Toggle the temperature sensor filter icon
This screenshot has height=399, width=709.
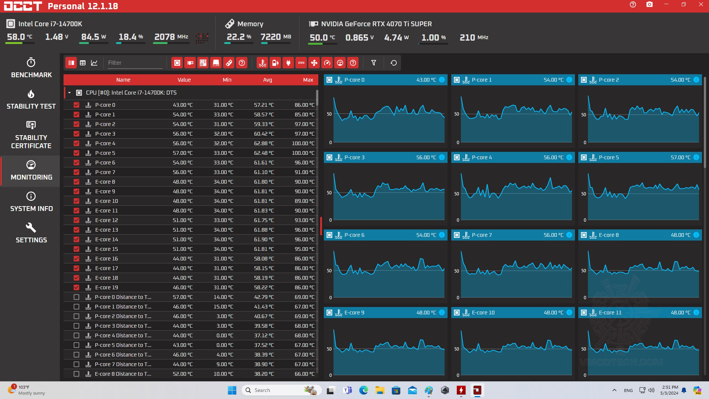pos(263,63)
